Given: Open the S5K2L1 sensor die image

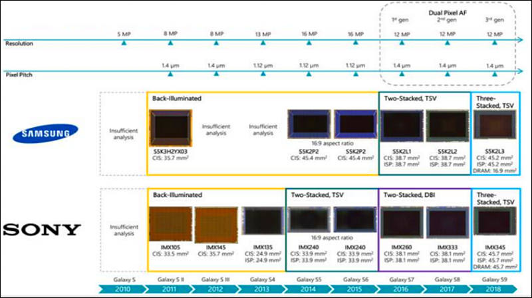Looking at the screenshot, I should coord(402,126).
